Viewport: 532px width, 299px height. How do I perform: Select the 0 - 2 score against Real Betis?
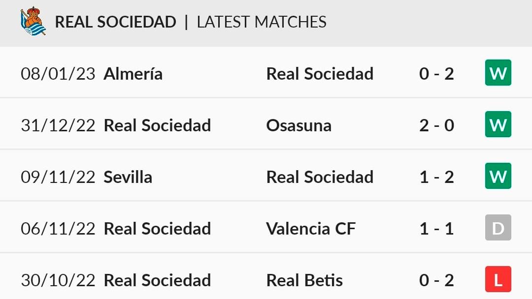pos(436,280)
